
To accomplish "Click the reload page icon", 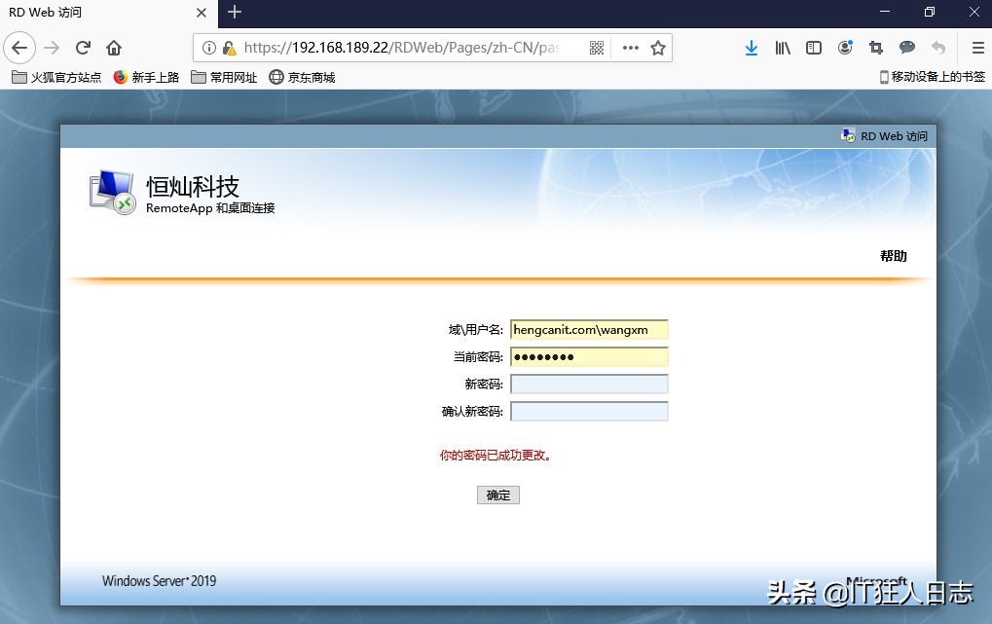I will click(82, 47).
